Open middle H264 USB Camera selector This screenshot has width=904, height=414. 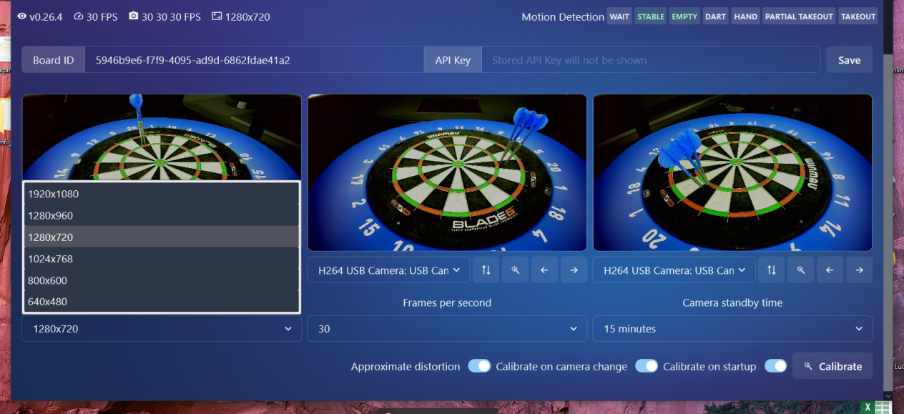[x=389, y=270]
